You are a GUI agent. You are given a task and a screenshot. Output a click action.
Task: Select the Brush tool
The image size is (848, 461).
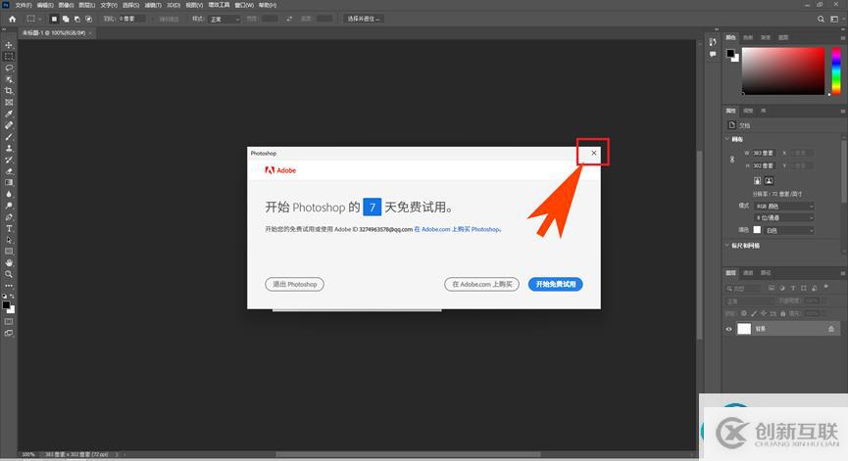9,137
